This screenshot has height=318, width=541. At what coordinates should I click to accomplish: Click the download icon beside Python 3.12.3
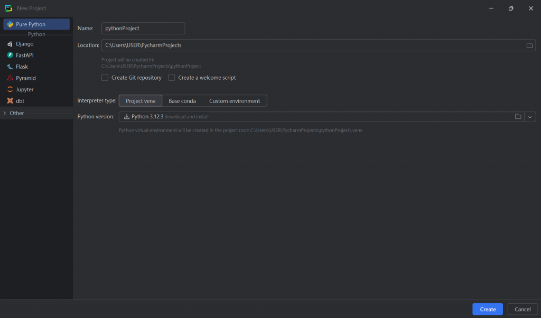pyautogui.click(x=127, y=117)
